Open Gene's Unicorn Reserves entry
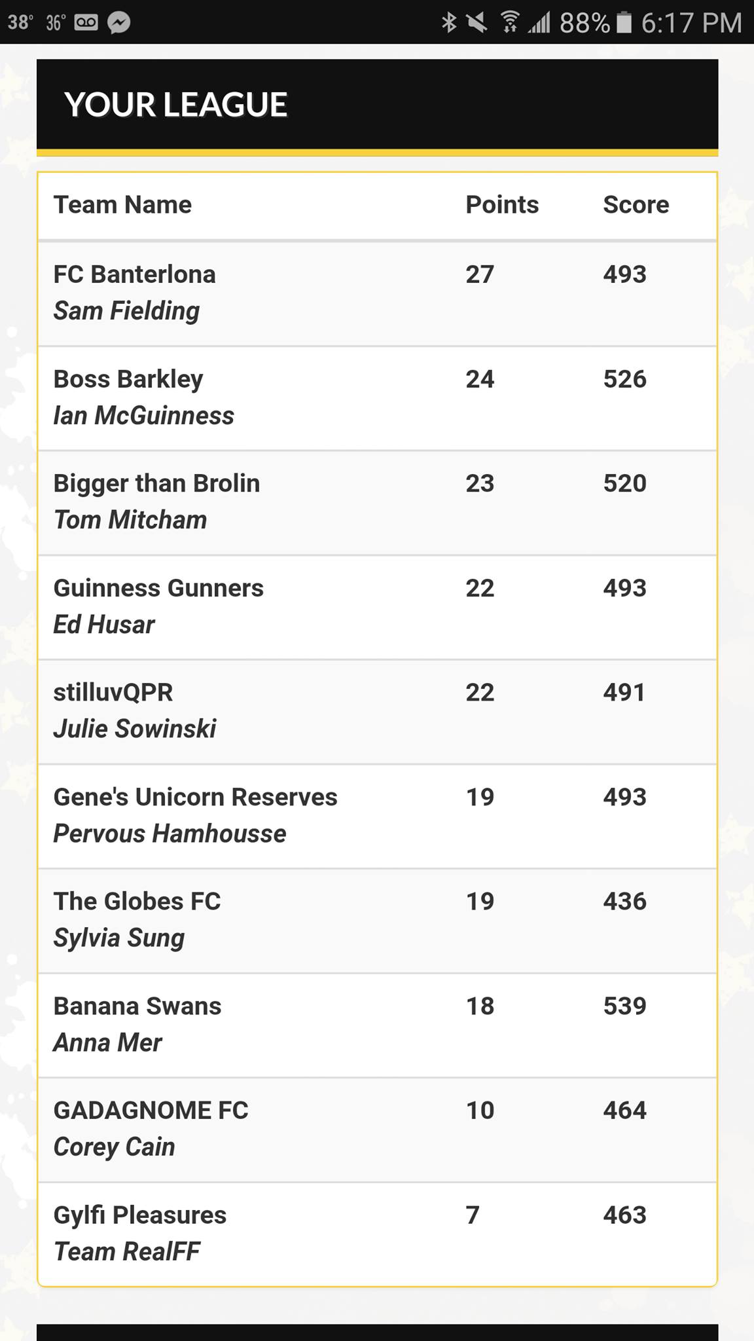The image size is (754, 1341). coord(378,816)
